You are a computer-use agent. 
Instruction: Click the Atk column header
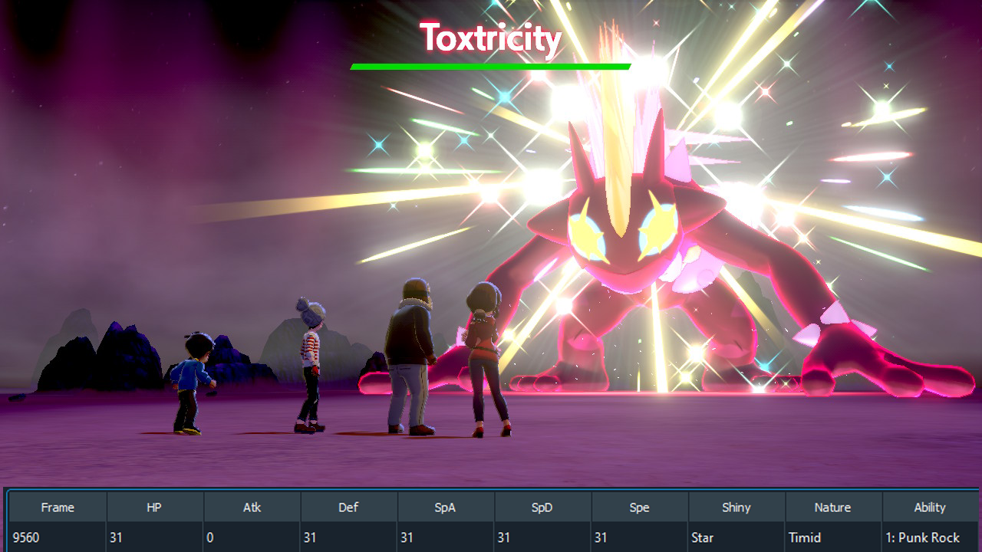[x=252, y=508]
